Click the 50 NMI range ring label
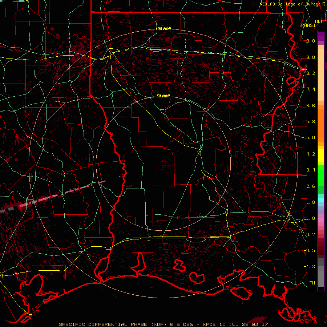The image size is (327, 327). 163,96
